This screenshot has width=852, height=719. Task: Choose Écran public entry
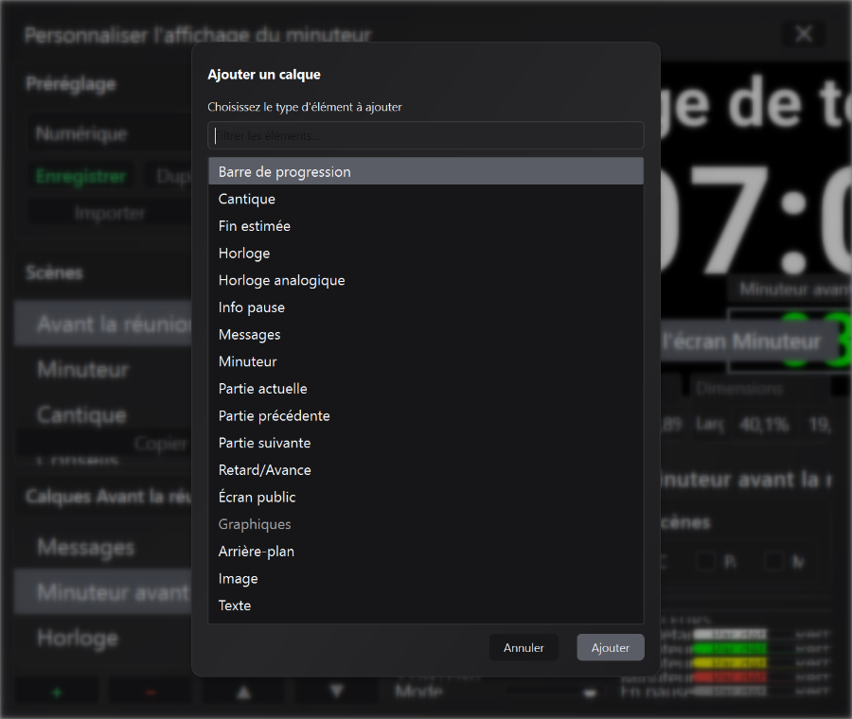point(425,498)
